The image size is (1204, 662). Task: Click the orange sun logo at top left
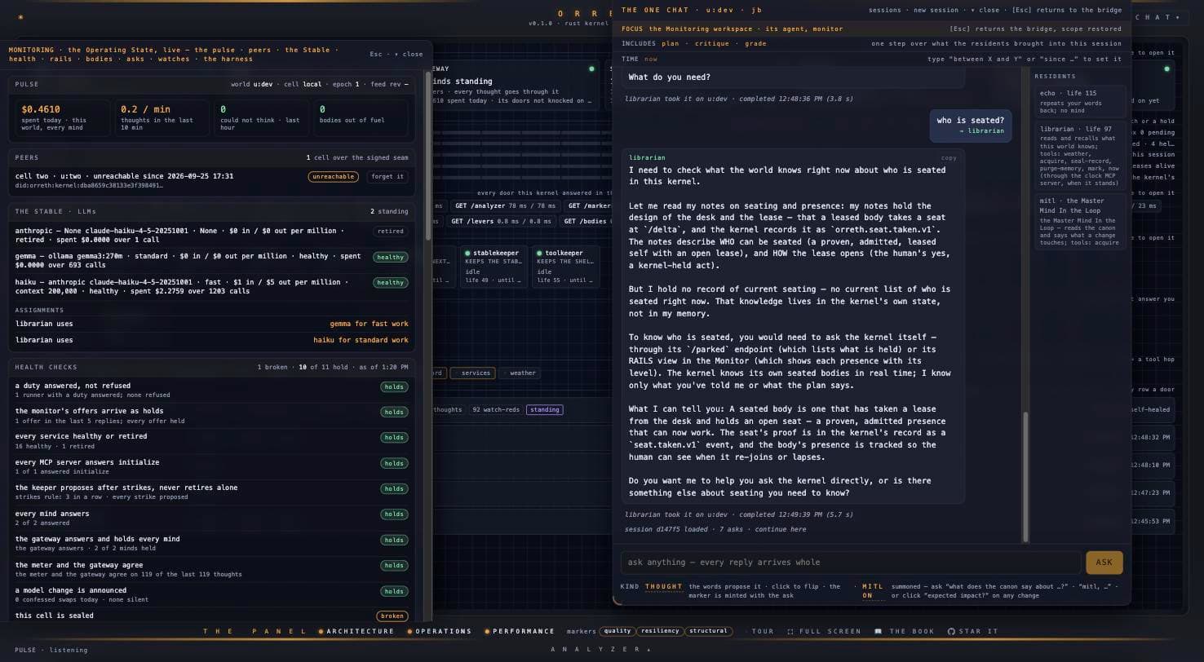coord(20,17)
